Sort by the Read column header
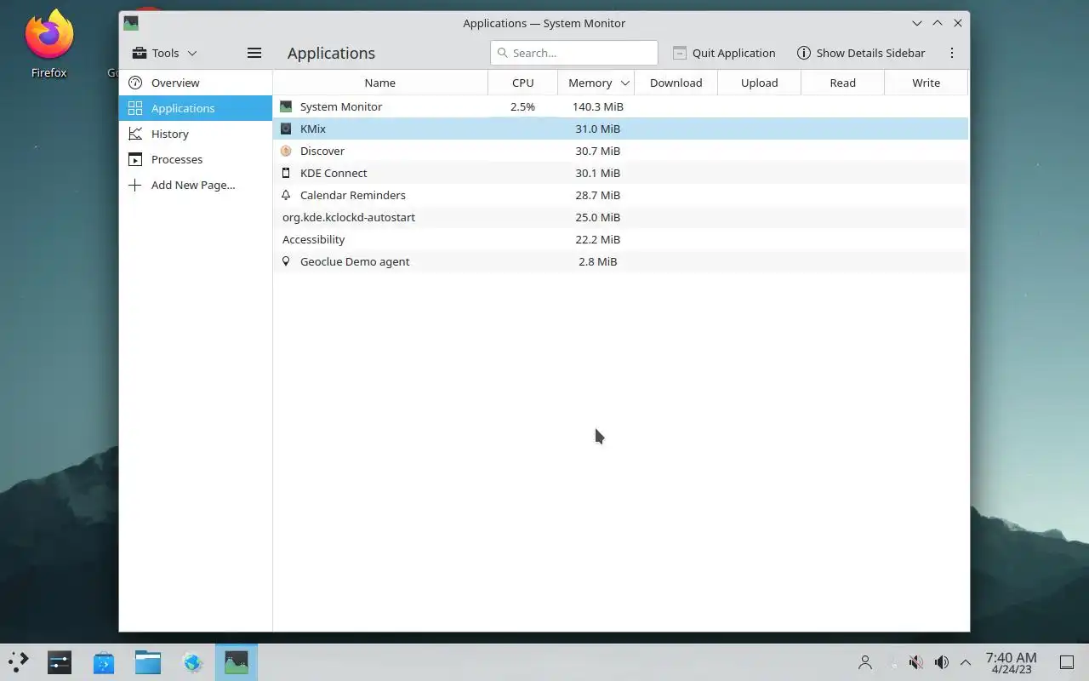Screen dimensions: 1089x681 843,83
